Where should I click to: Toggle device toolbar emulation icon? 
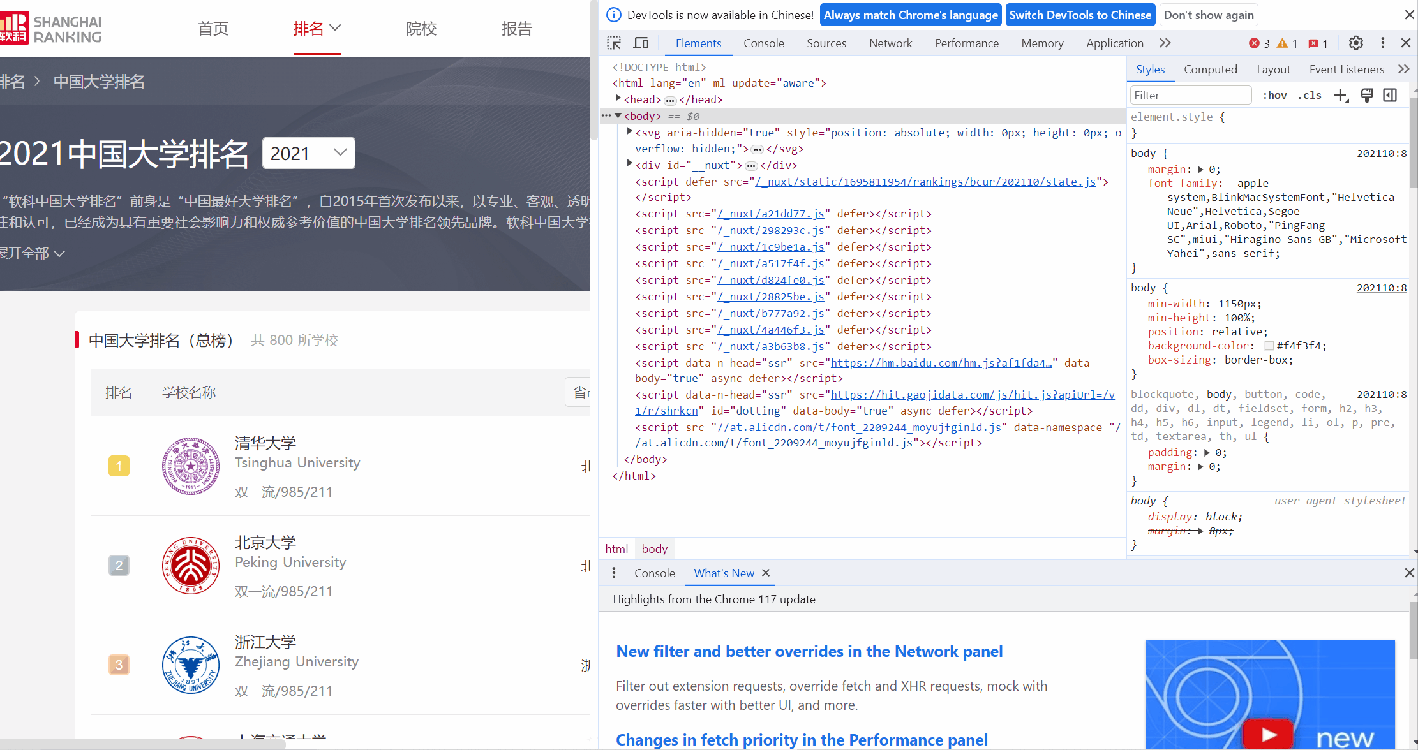coord(641,43)
